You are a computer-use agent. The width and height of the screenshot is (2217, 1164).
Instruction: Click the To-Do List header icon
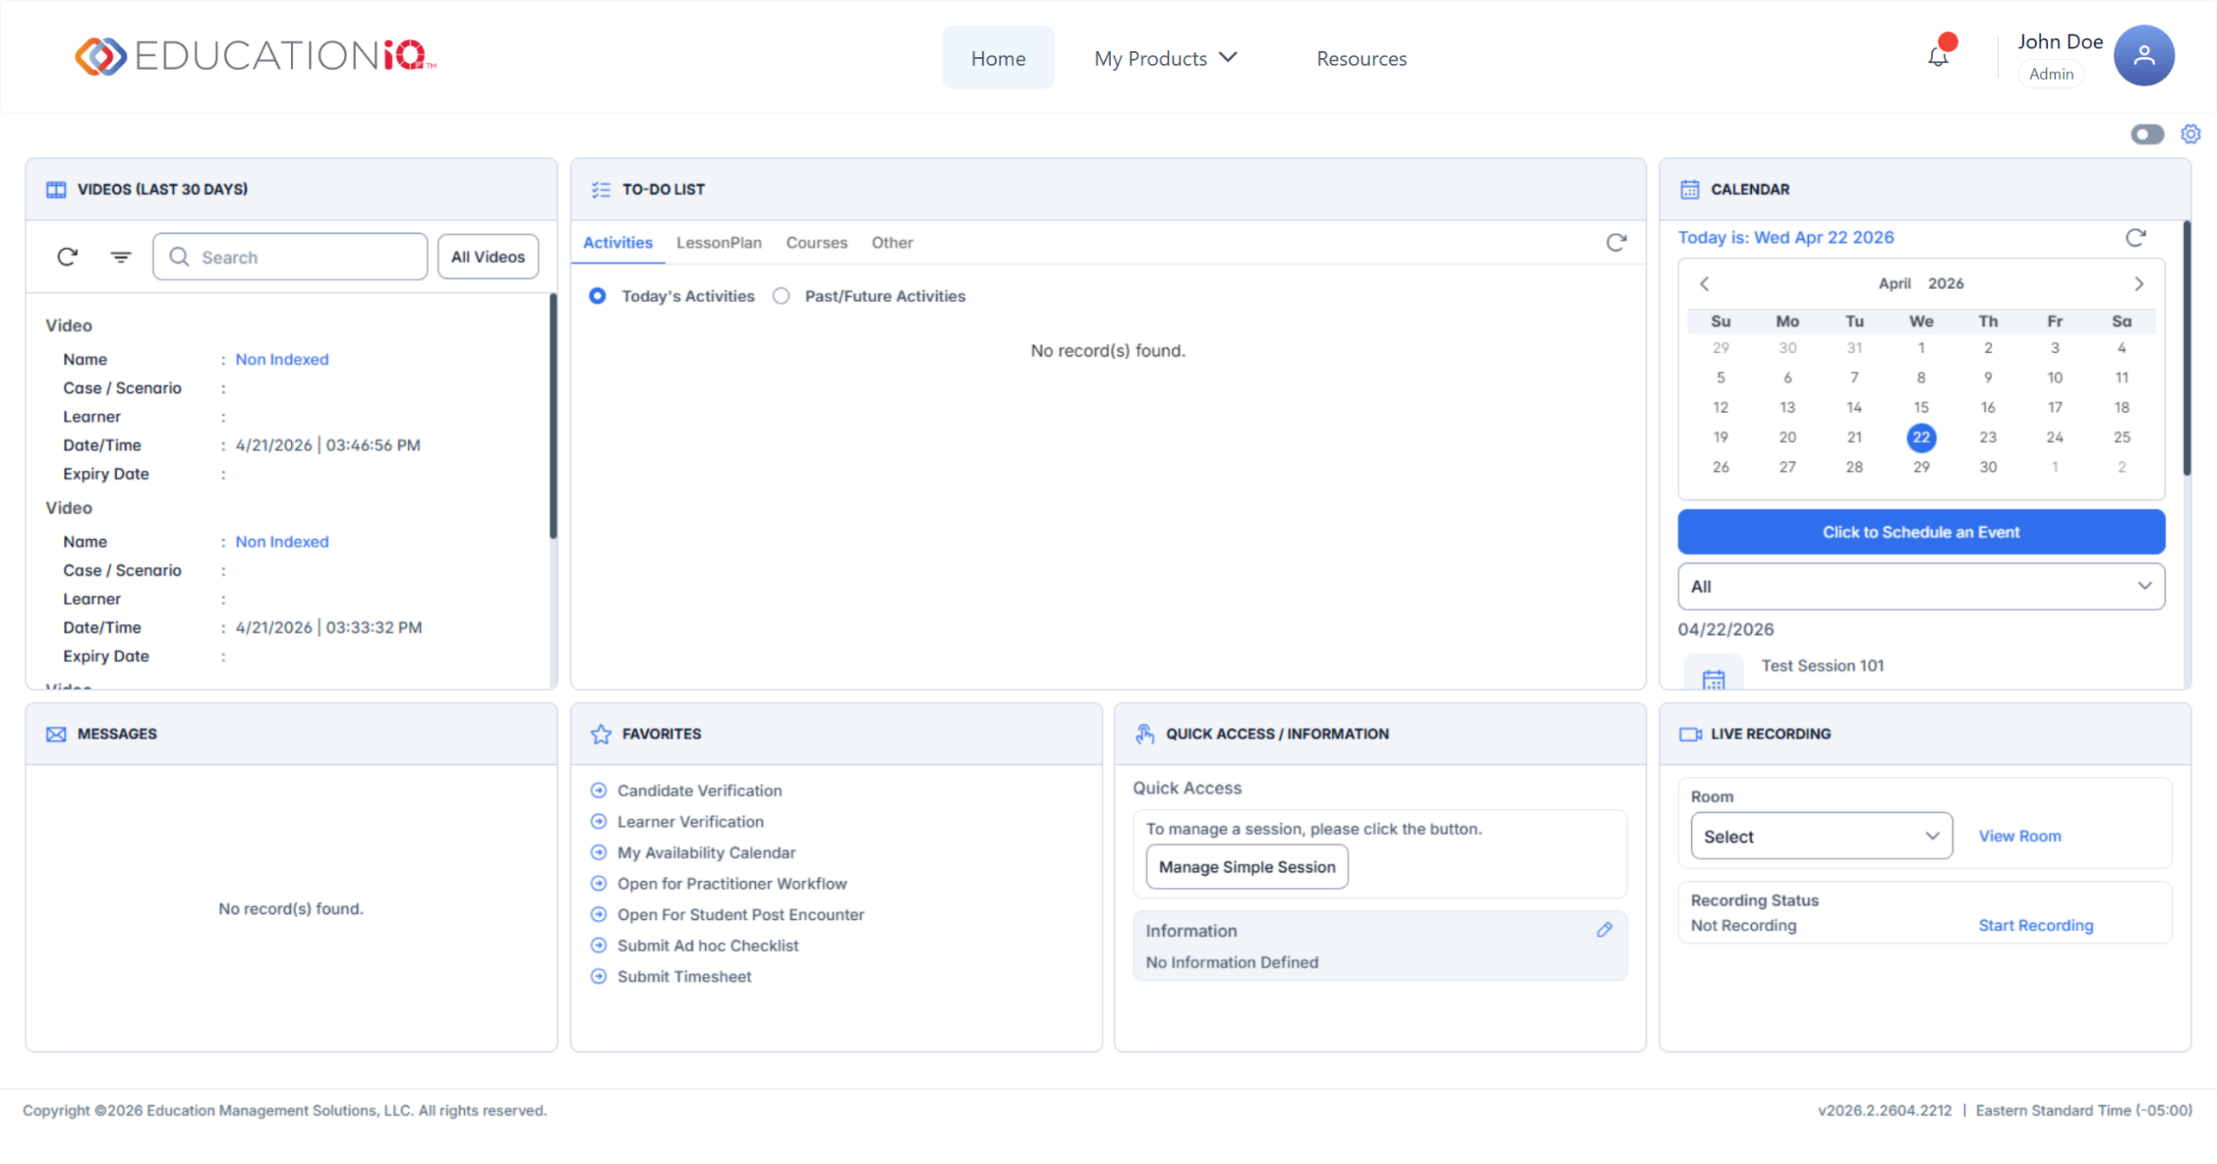pos(601,190)
